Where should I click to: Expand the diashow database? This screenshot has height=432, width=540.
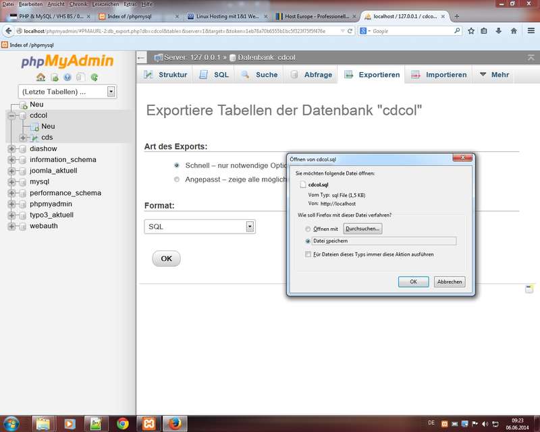click(x=11, y=148)
